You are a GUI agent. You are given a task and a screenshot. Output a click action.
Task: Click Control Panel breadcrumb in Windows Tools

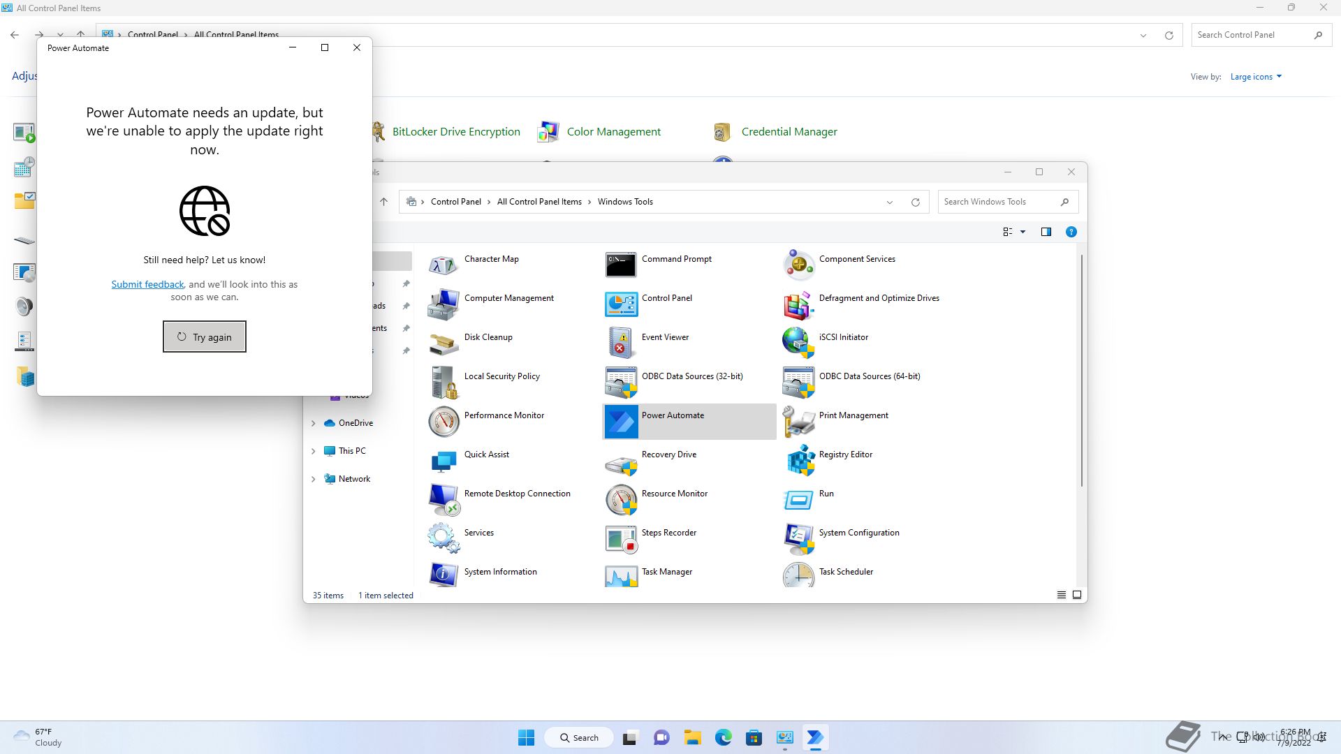(x=455, y=202)
